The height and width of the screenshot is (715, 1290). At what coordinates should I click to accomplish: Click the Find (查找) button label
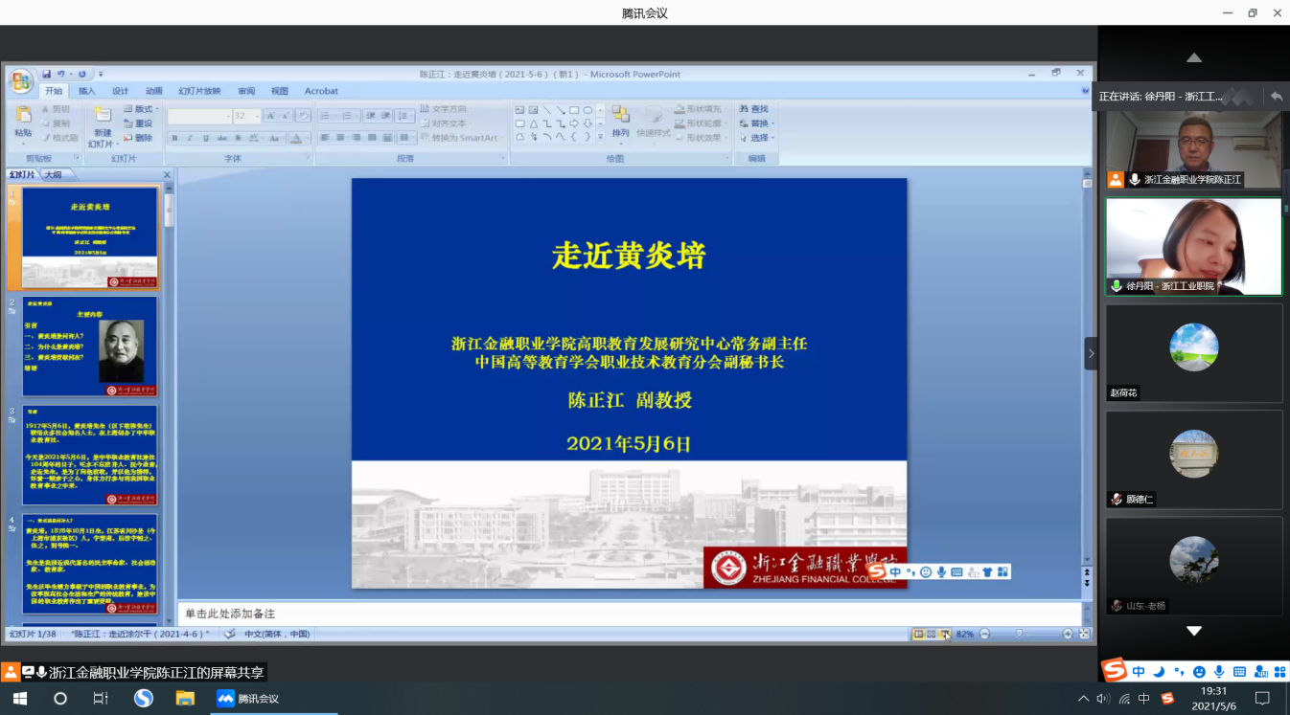tap(760, 109)
